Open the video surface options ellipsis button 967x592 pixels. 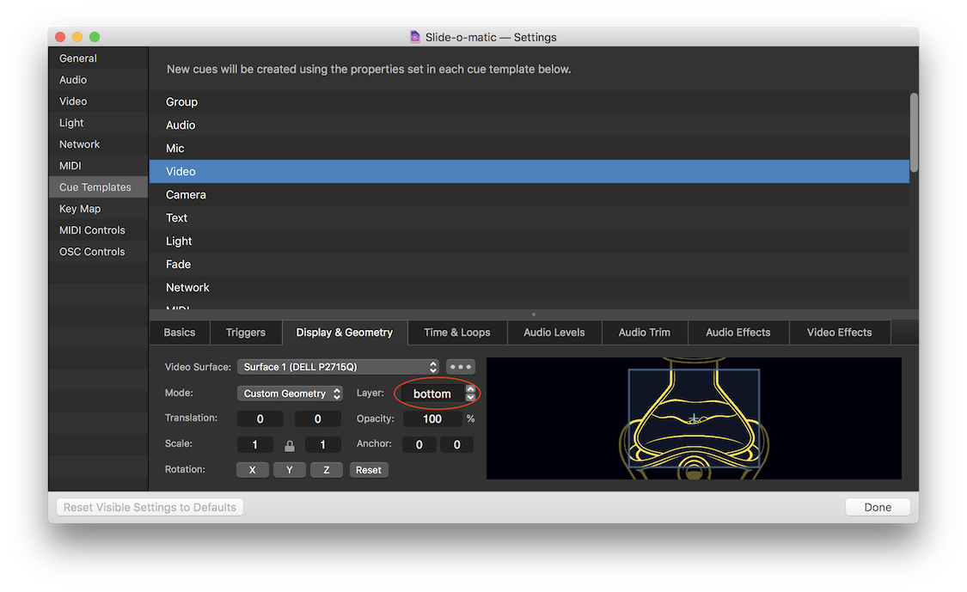pos(461,367)
